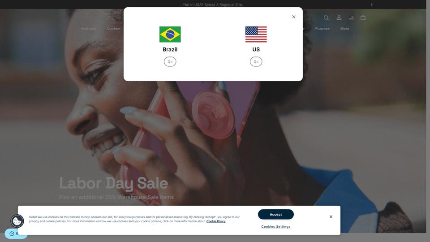
Task: Dismiss the cookie banner with X
Action: tap(331, 217)
